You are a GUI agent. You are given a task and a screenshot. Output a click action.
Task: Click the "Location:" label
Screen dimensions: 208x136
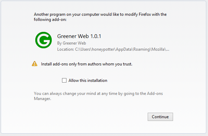65,49
